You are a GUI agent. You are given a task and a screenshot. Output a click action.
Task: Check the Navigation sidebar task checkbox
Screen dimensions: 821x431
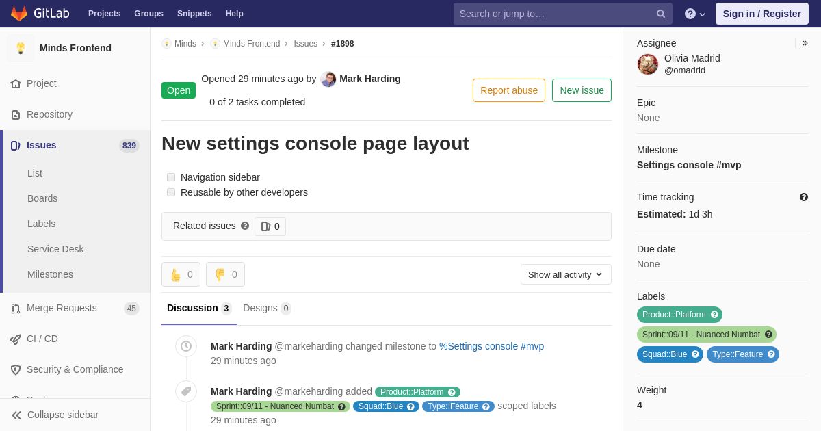coord(171,177)
